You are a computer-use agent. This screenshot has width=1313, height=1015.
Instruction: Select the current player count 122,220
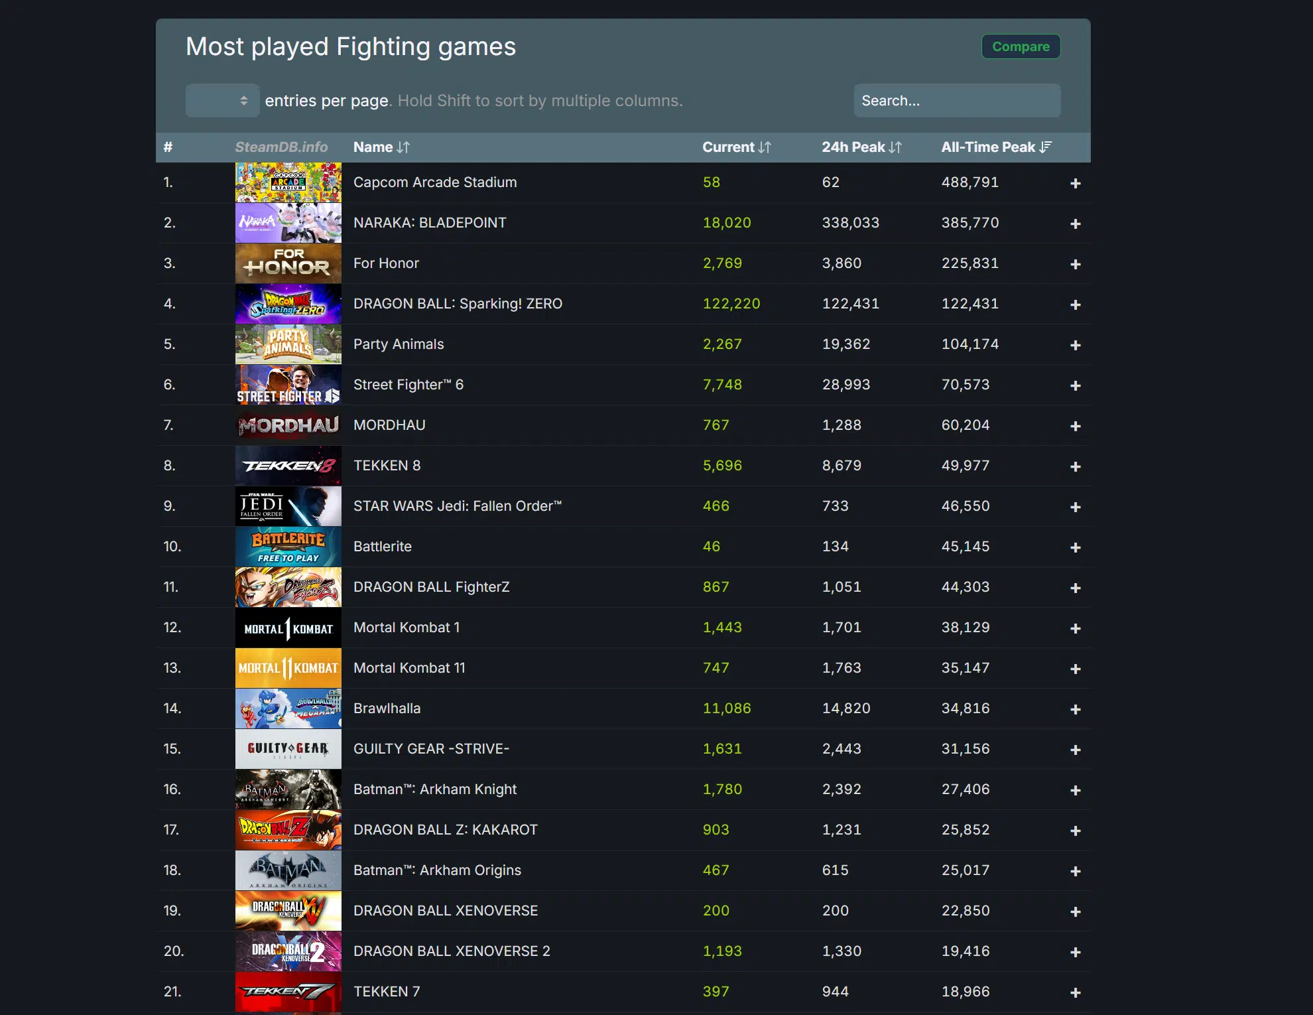click(731, 304)
